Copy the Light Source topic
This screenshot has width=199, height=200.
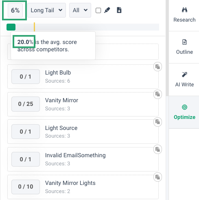click(157, 122)
